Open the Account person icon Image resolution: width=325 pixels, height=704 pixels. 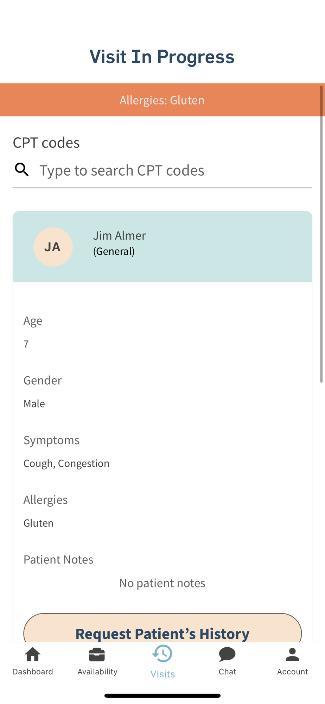292,655
